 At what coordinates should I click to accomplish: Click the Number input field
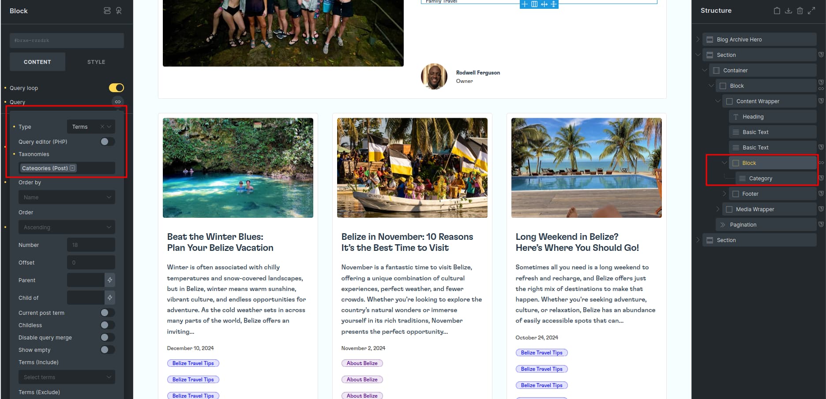click(x=91, y=245)
